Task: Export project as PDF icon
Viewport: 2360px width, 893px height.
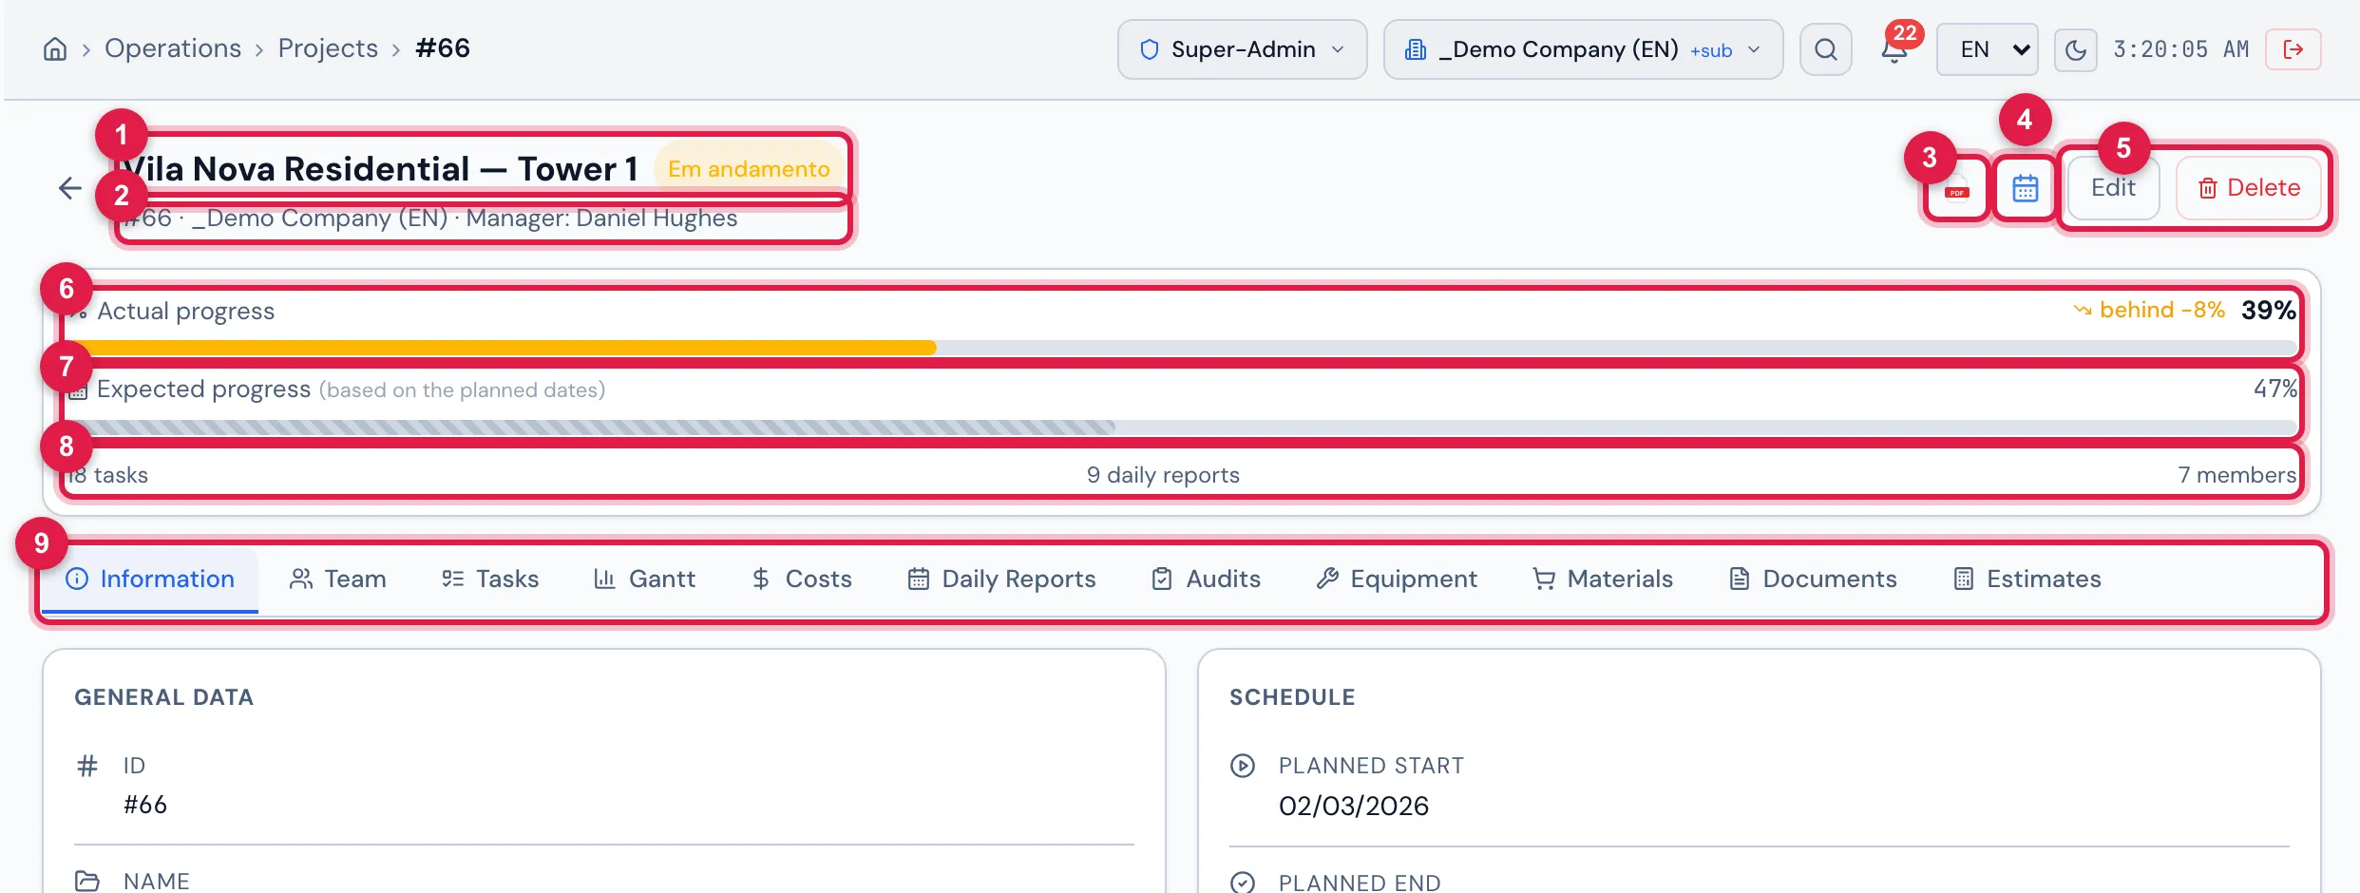Action: [x=1956, y=189]
